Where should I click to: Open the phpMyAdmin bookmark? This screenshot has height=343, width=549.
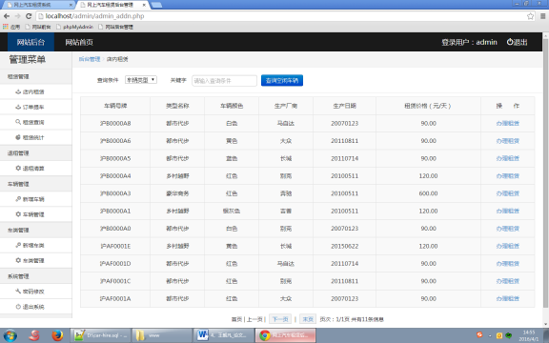[74, 27]
